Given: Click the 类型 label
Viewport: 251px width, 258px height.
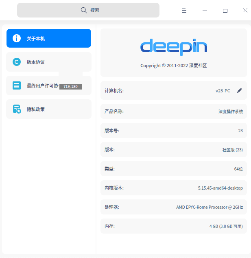Looking at the screenshot, I should pyautogui.click(x=109, y=169).
